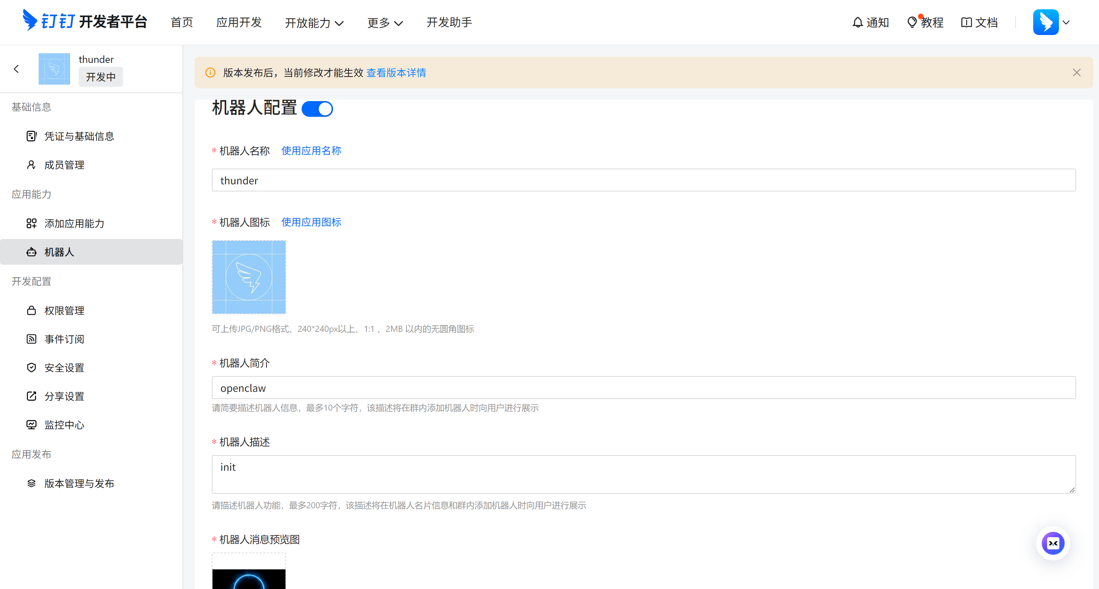Go to 应用开发 in the top navigation
Viewport: 1099px width, 589px height.
click(239, 22)
